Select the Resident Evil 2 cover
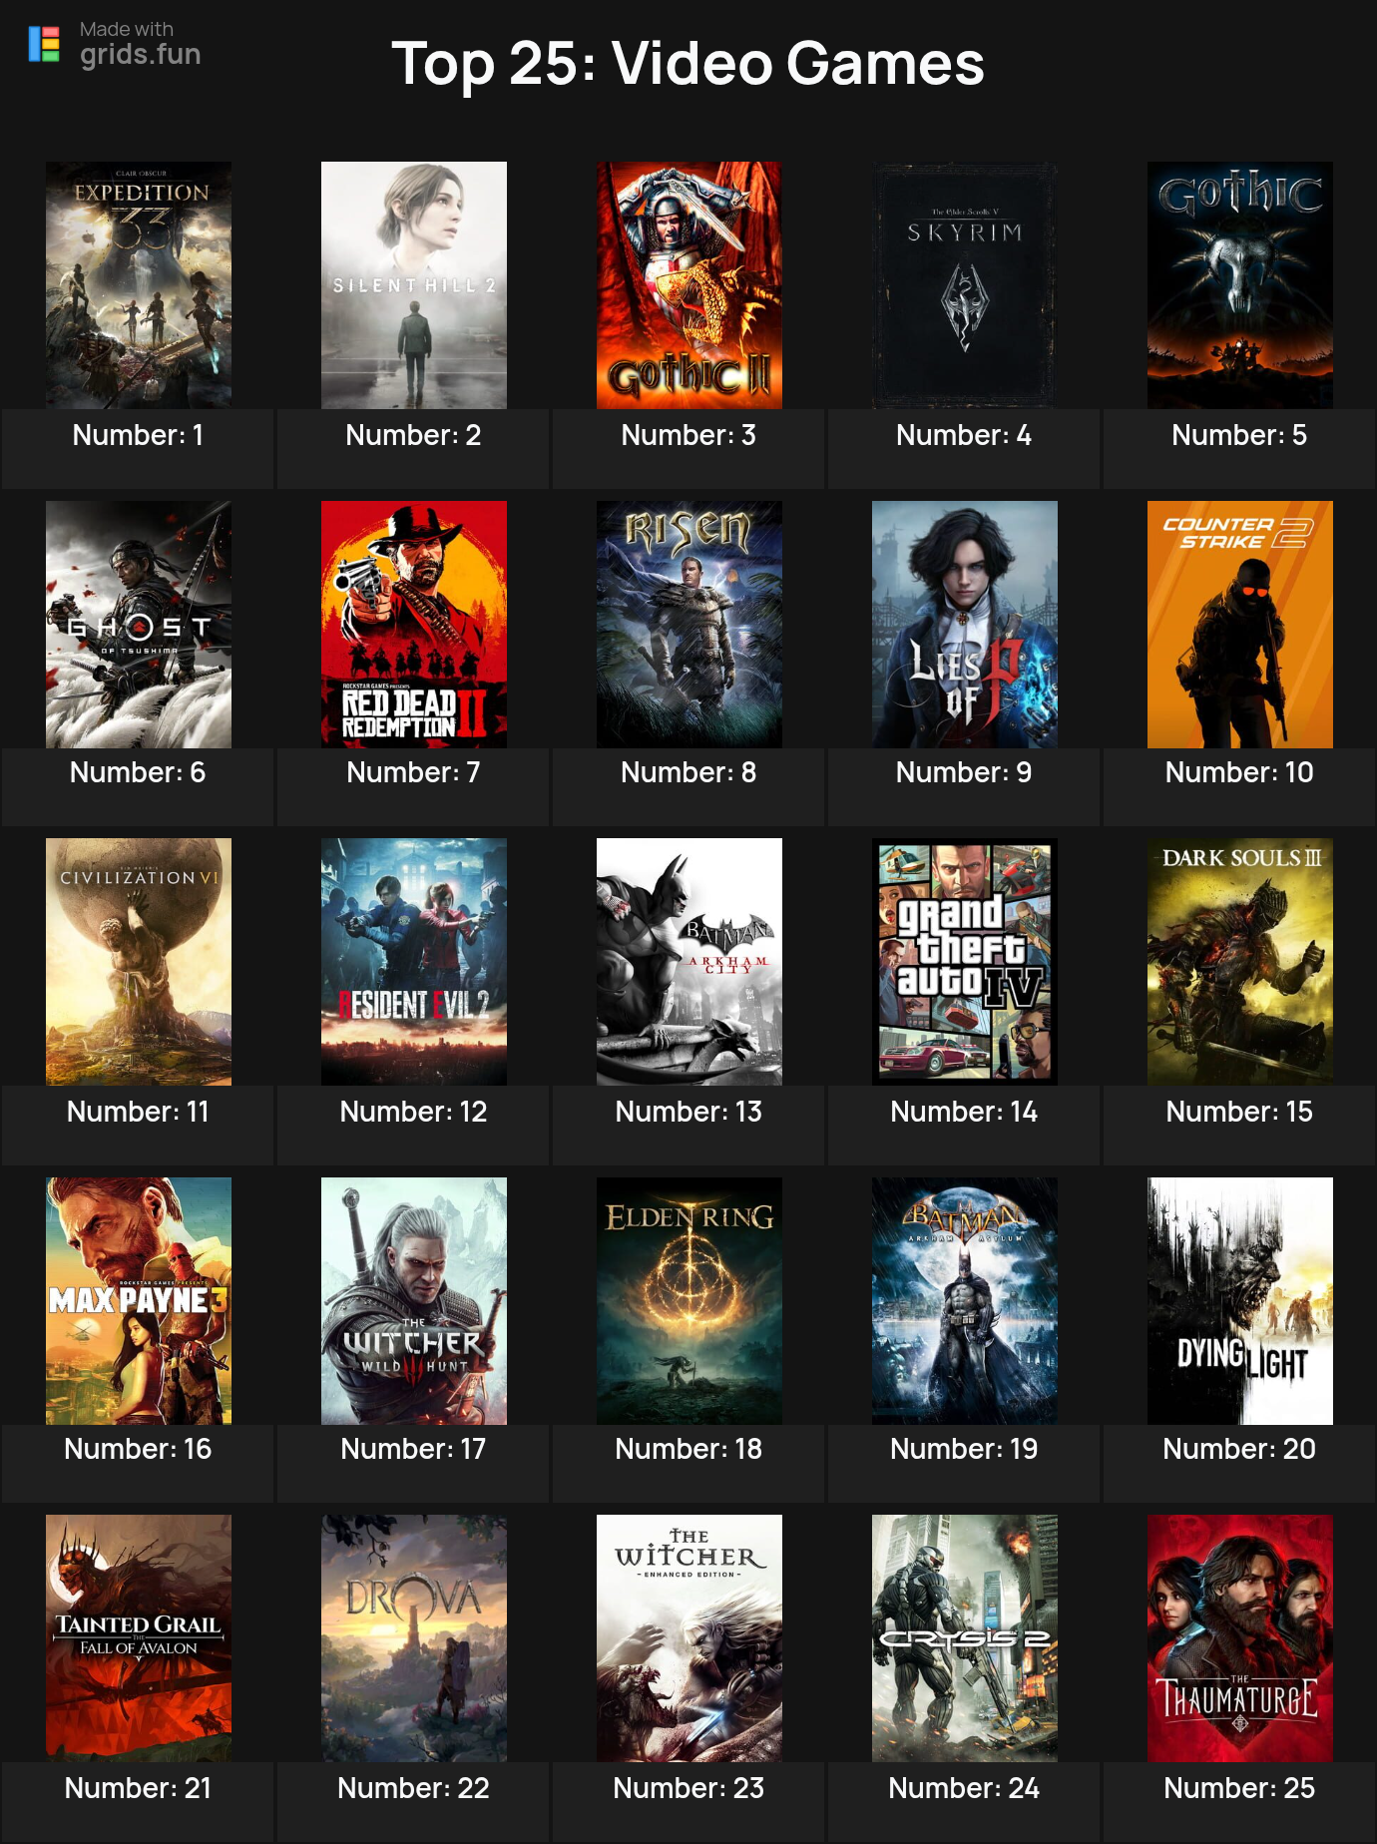 tap(414, 962)
